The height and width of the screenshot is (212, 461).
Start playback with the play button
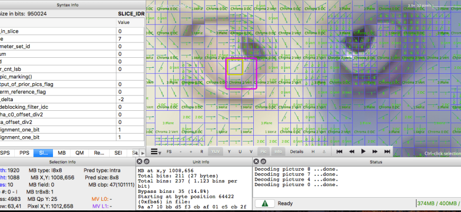(x=363, y=152)
